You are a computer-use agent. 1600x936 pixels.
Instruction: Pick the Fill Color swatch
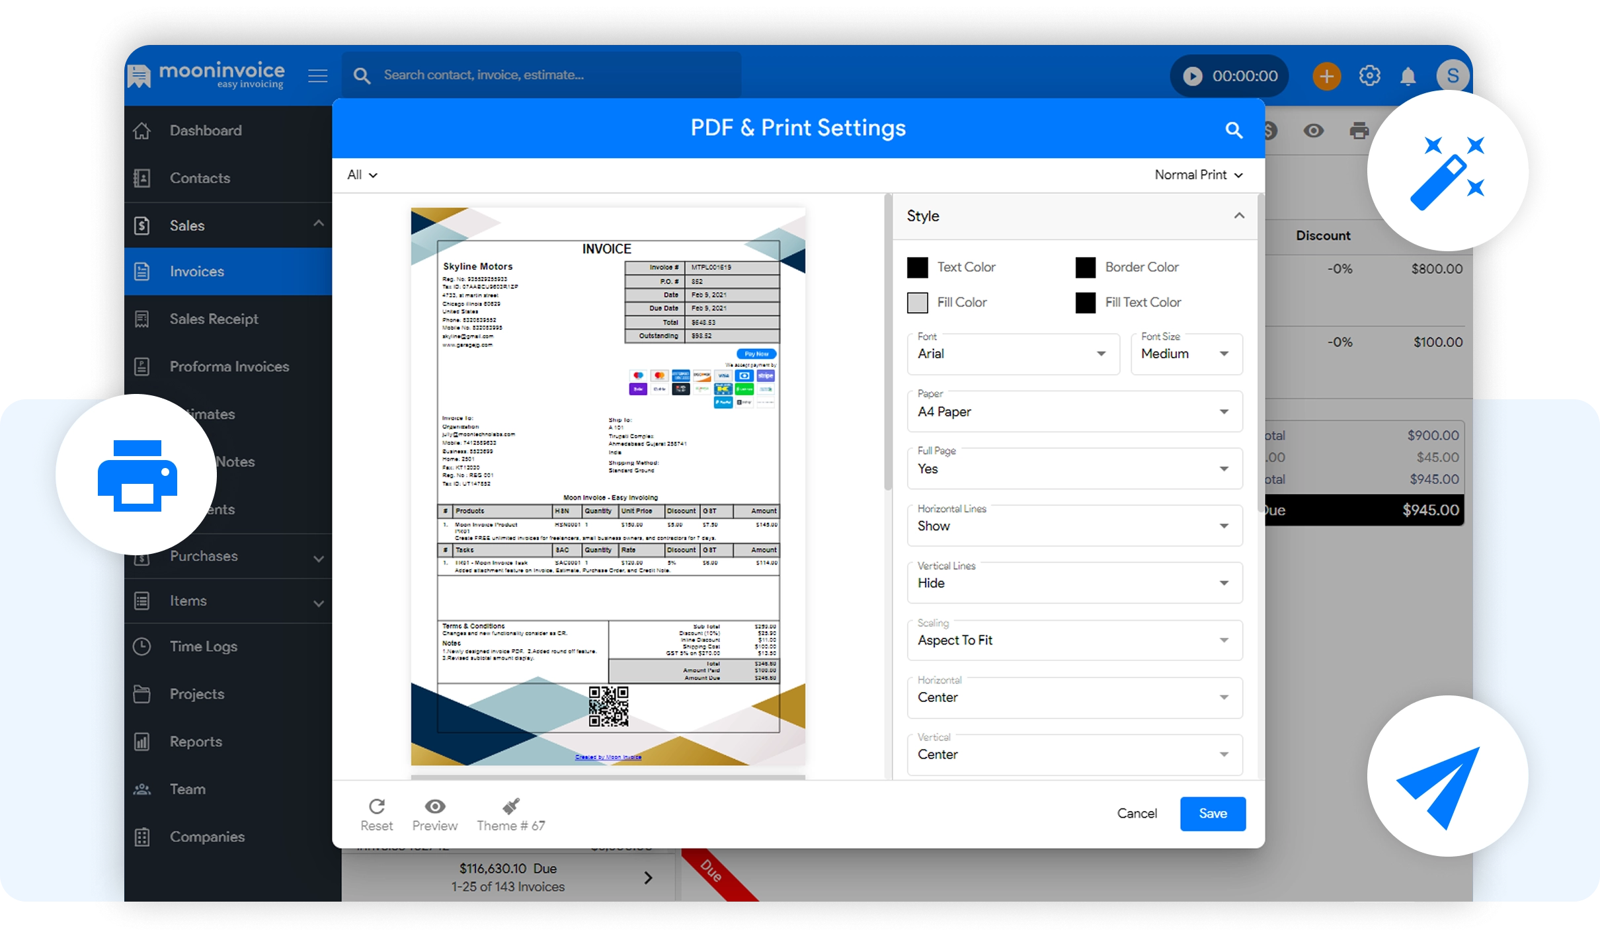(x=918, y=303)
